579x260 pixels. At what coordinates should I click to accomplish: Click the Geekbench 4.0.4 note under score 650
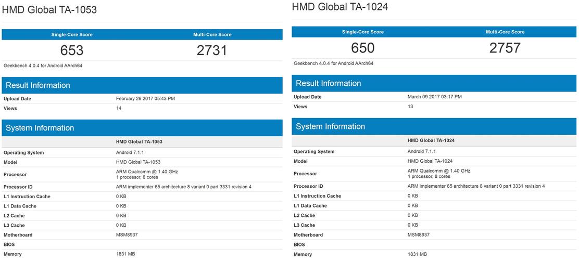click(333, 63)
